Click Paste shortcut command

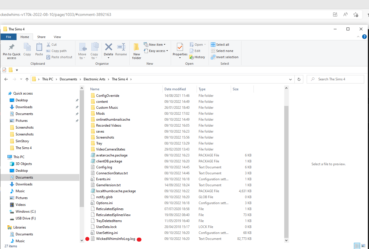coord(59,57)
